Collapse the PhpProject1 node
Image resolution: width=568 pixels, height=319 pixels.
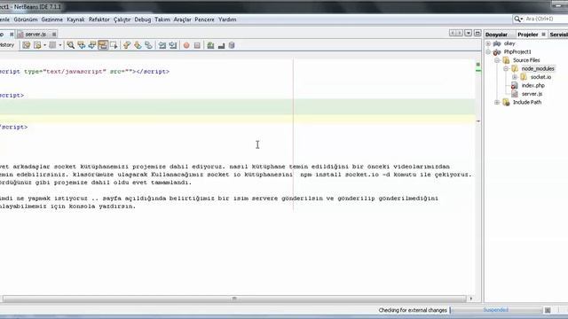pos(488,51)
